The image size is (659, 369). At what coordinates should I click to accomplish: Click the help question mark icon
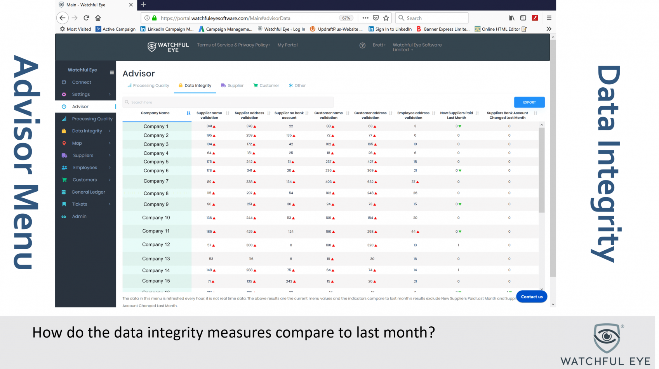click(362, 45)
